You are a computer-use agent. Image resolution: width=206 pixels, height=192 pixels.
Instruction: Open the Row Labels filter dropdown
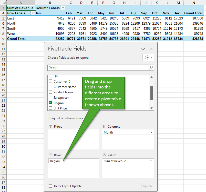pos(33,13)
